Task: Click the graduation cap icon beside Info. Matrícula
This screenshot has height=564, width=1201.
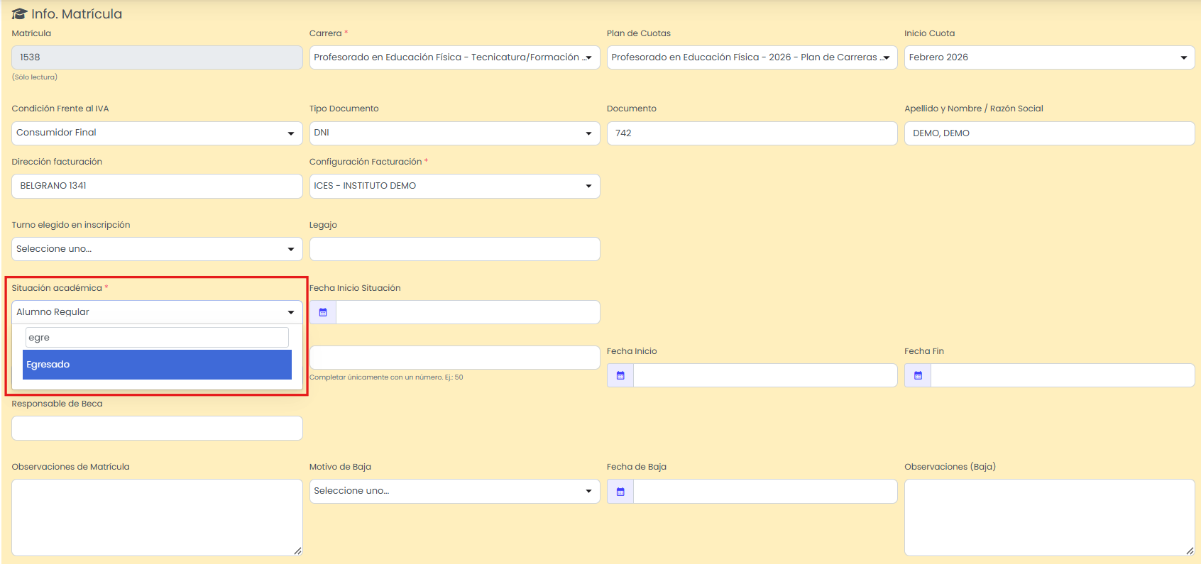Action: coord(19,14)
